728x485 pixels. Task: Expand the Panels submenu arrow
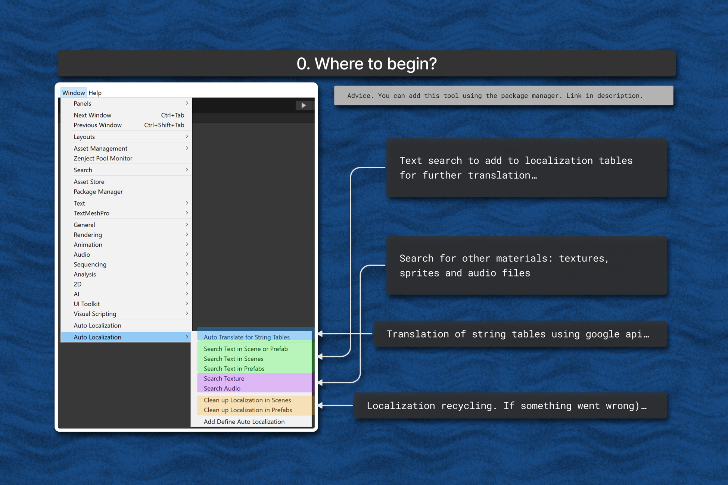(x=187, y=103)
